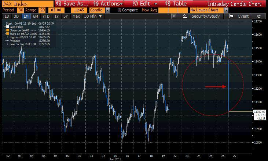Open the chart settings gear icon

coord(259,16)
